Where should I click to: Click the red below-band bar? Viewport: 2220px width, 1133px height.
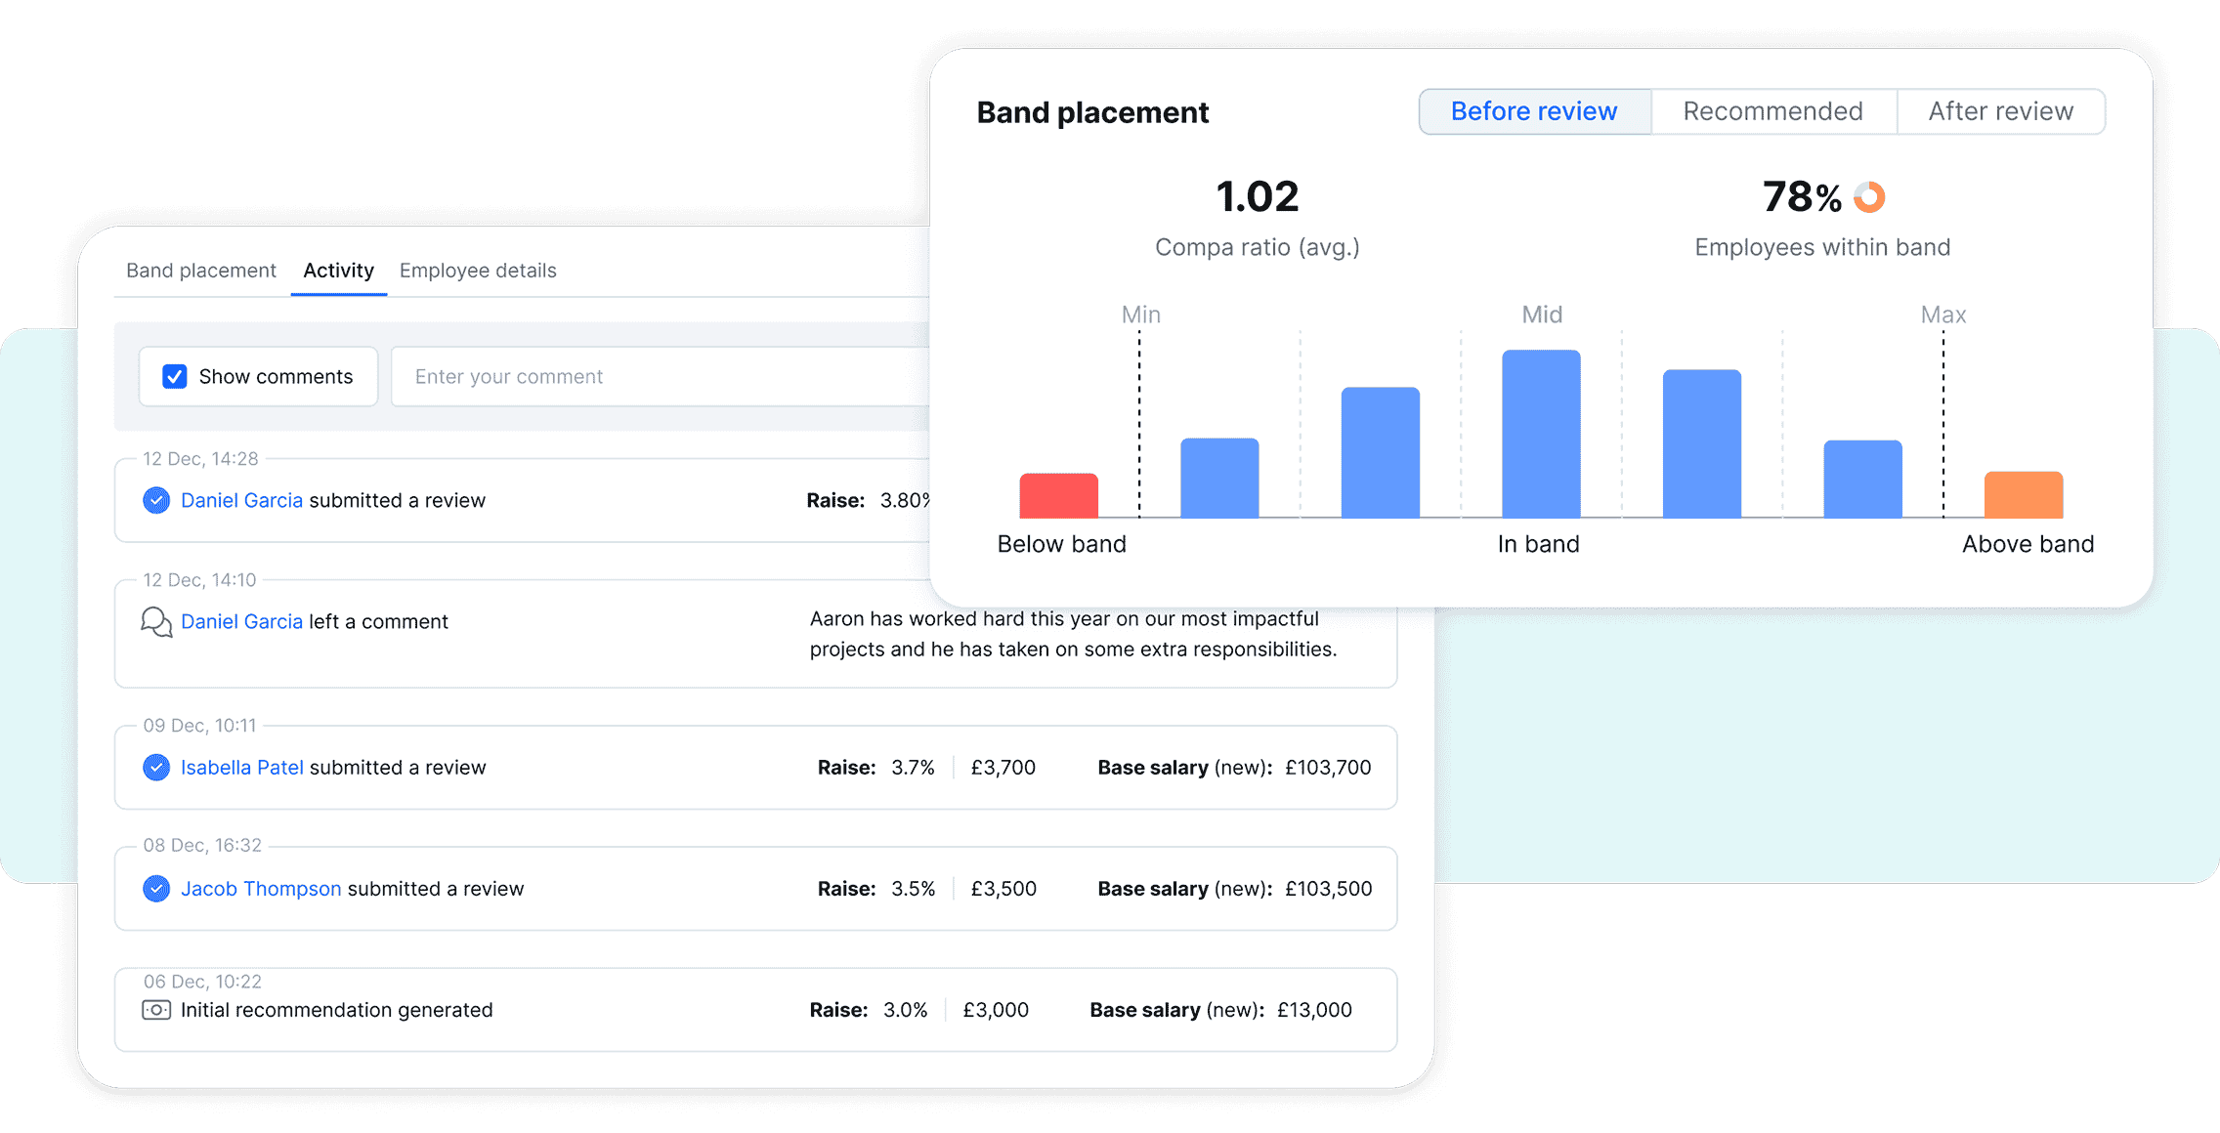tap(1058, 495)
